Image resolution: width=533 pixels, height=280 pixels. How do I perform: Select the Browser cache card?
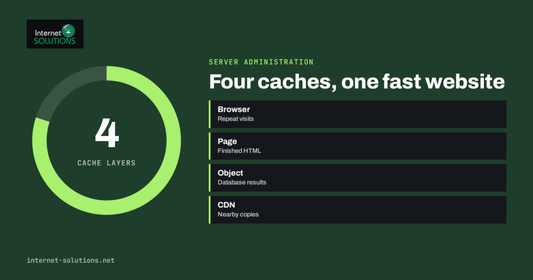click(358, 114)
